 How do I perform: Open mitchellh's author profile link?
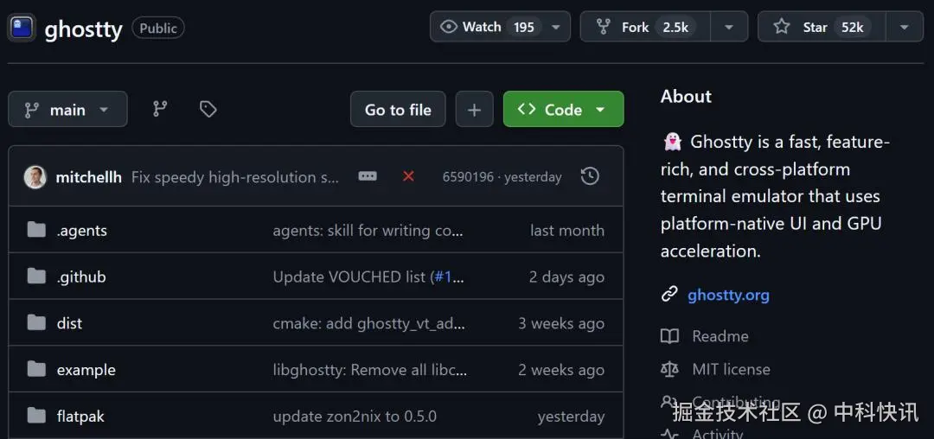pos(89,177)
